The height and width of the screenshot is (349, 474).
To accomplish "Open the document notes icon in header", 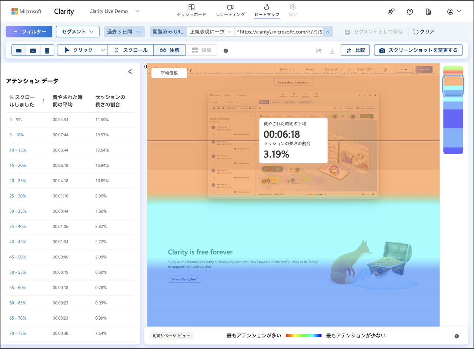I will (x=428, y=11).
